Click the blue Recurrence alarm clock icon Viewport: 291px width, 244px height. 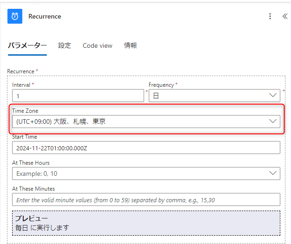[x=15, y=16]
